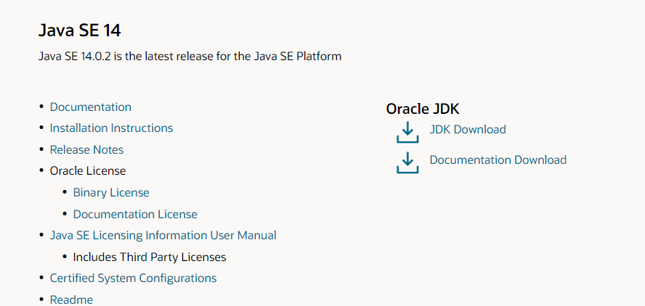645x306 pixels.
Task: Open Java SE Licensing Information User Manual
Action: tap(163, 236)
